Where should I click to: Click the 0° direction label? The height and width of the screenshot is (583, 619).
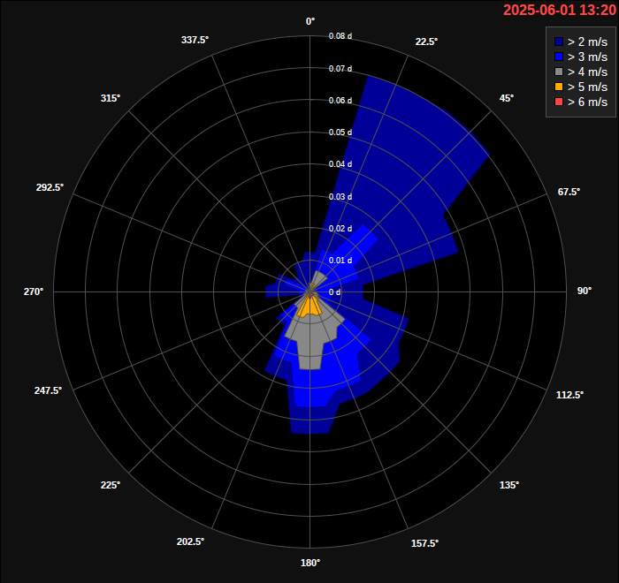coord(310,21)
